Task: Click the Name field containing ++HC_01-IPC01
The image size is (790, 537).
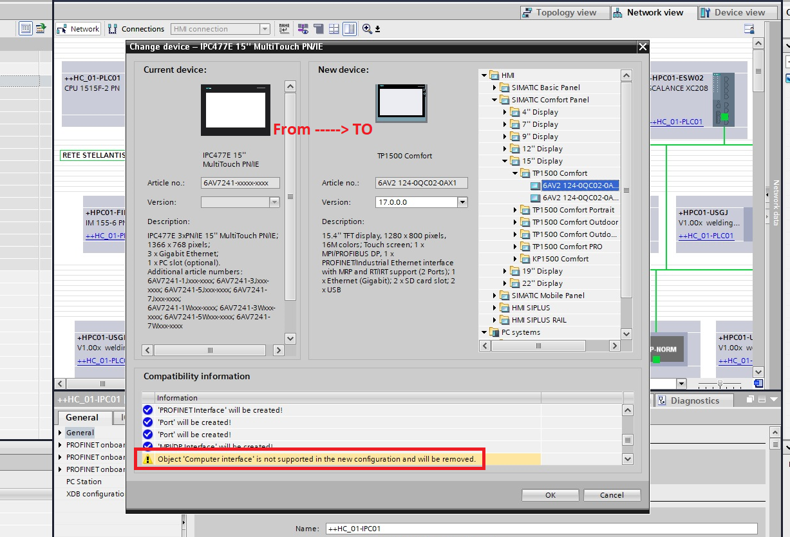Action: (541, 529)
